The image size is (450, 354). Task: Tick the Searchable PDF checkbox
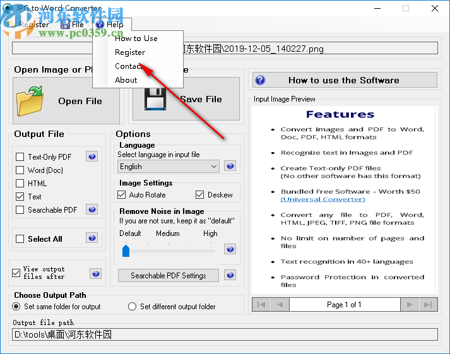[20, 209]
